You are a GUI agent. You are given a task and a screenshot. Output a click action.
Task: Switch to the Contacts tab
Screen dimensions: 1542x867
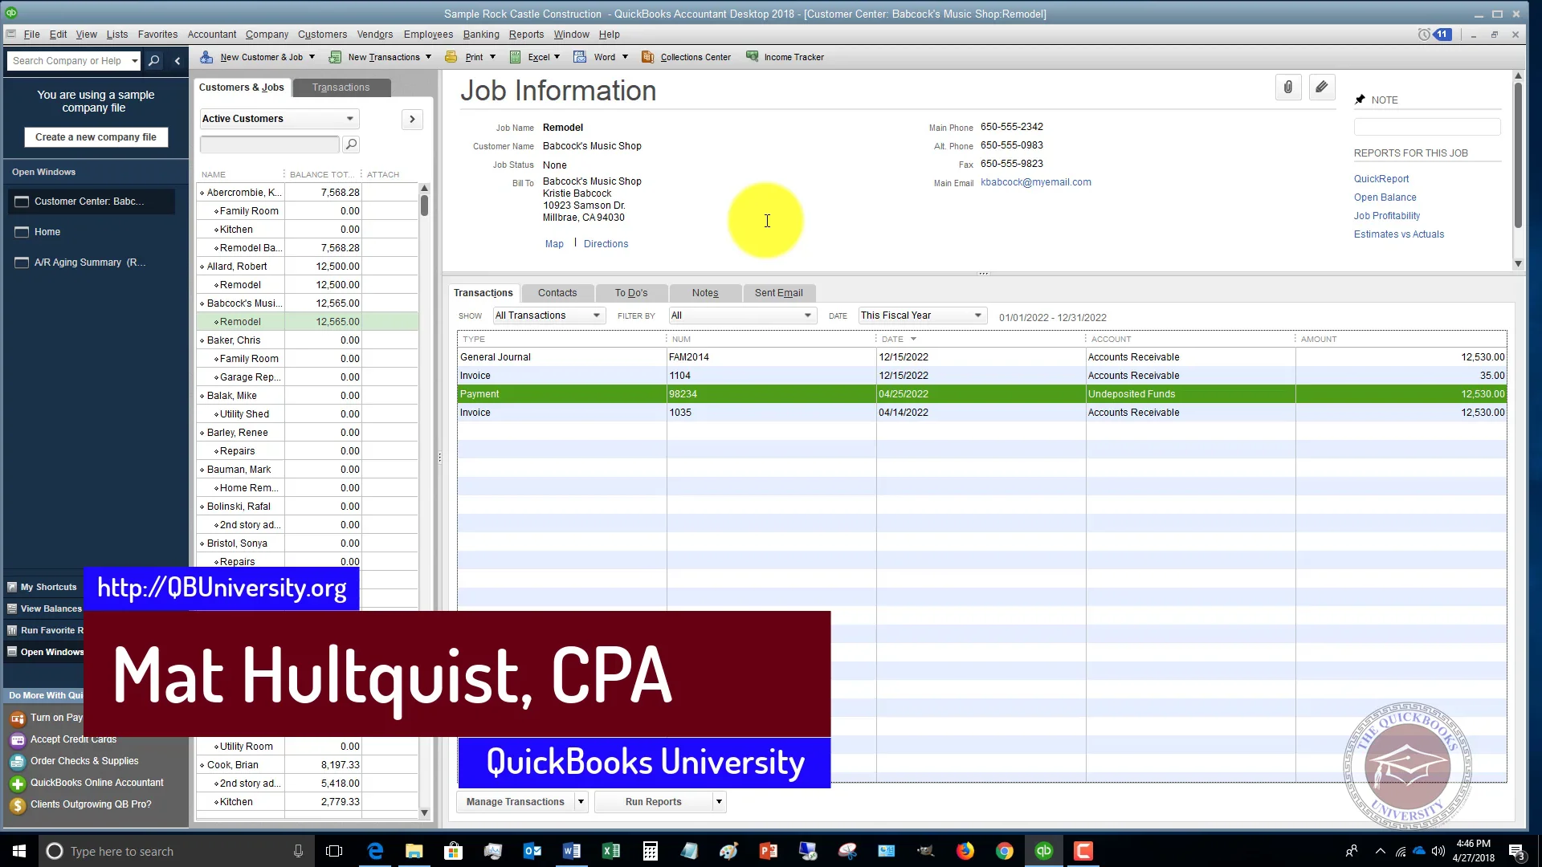[557, 293]
